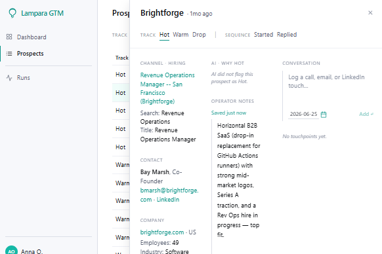Click the 2026-06-25 date field

[303, 114]
